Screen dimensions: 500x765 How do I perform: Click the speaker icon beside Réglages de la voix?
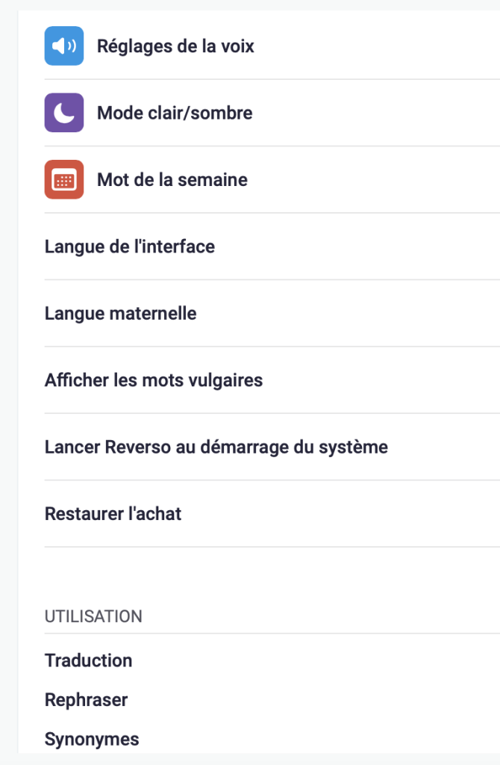click(x=64, y=46)
